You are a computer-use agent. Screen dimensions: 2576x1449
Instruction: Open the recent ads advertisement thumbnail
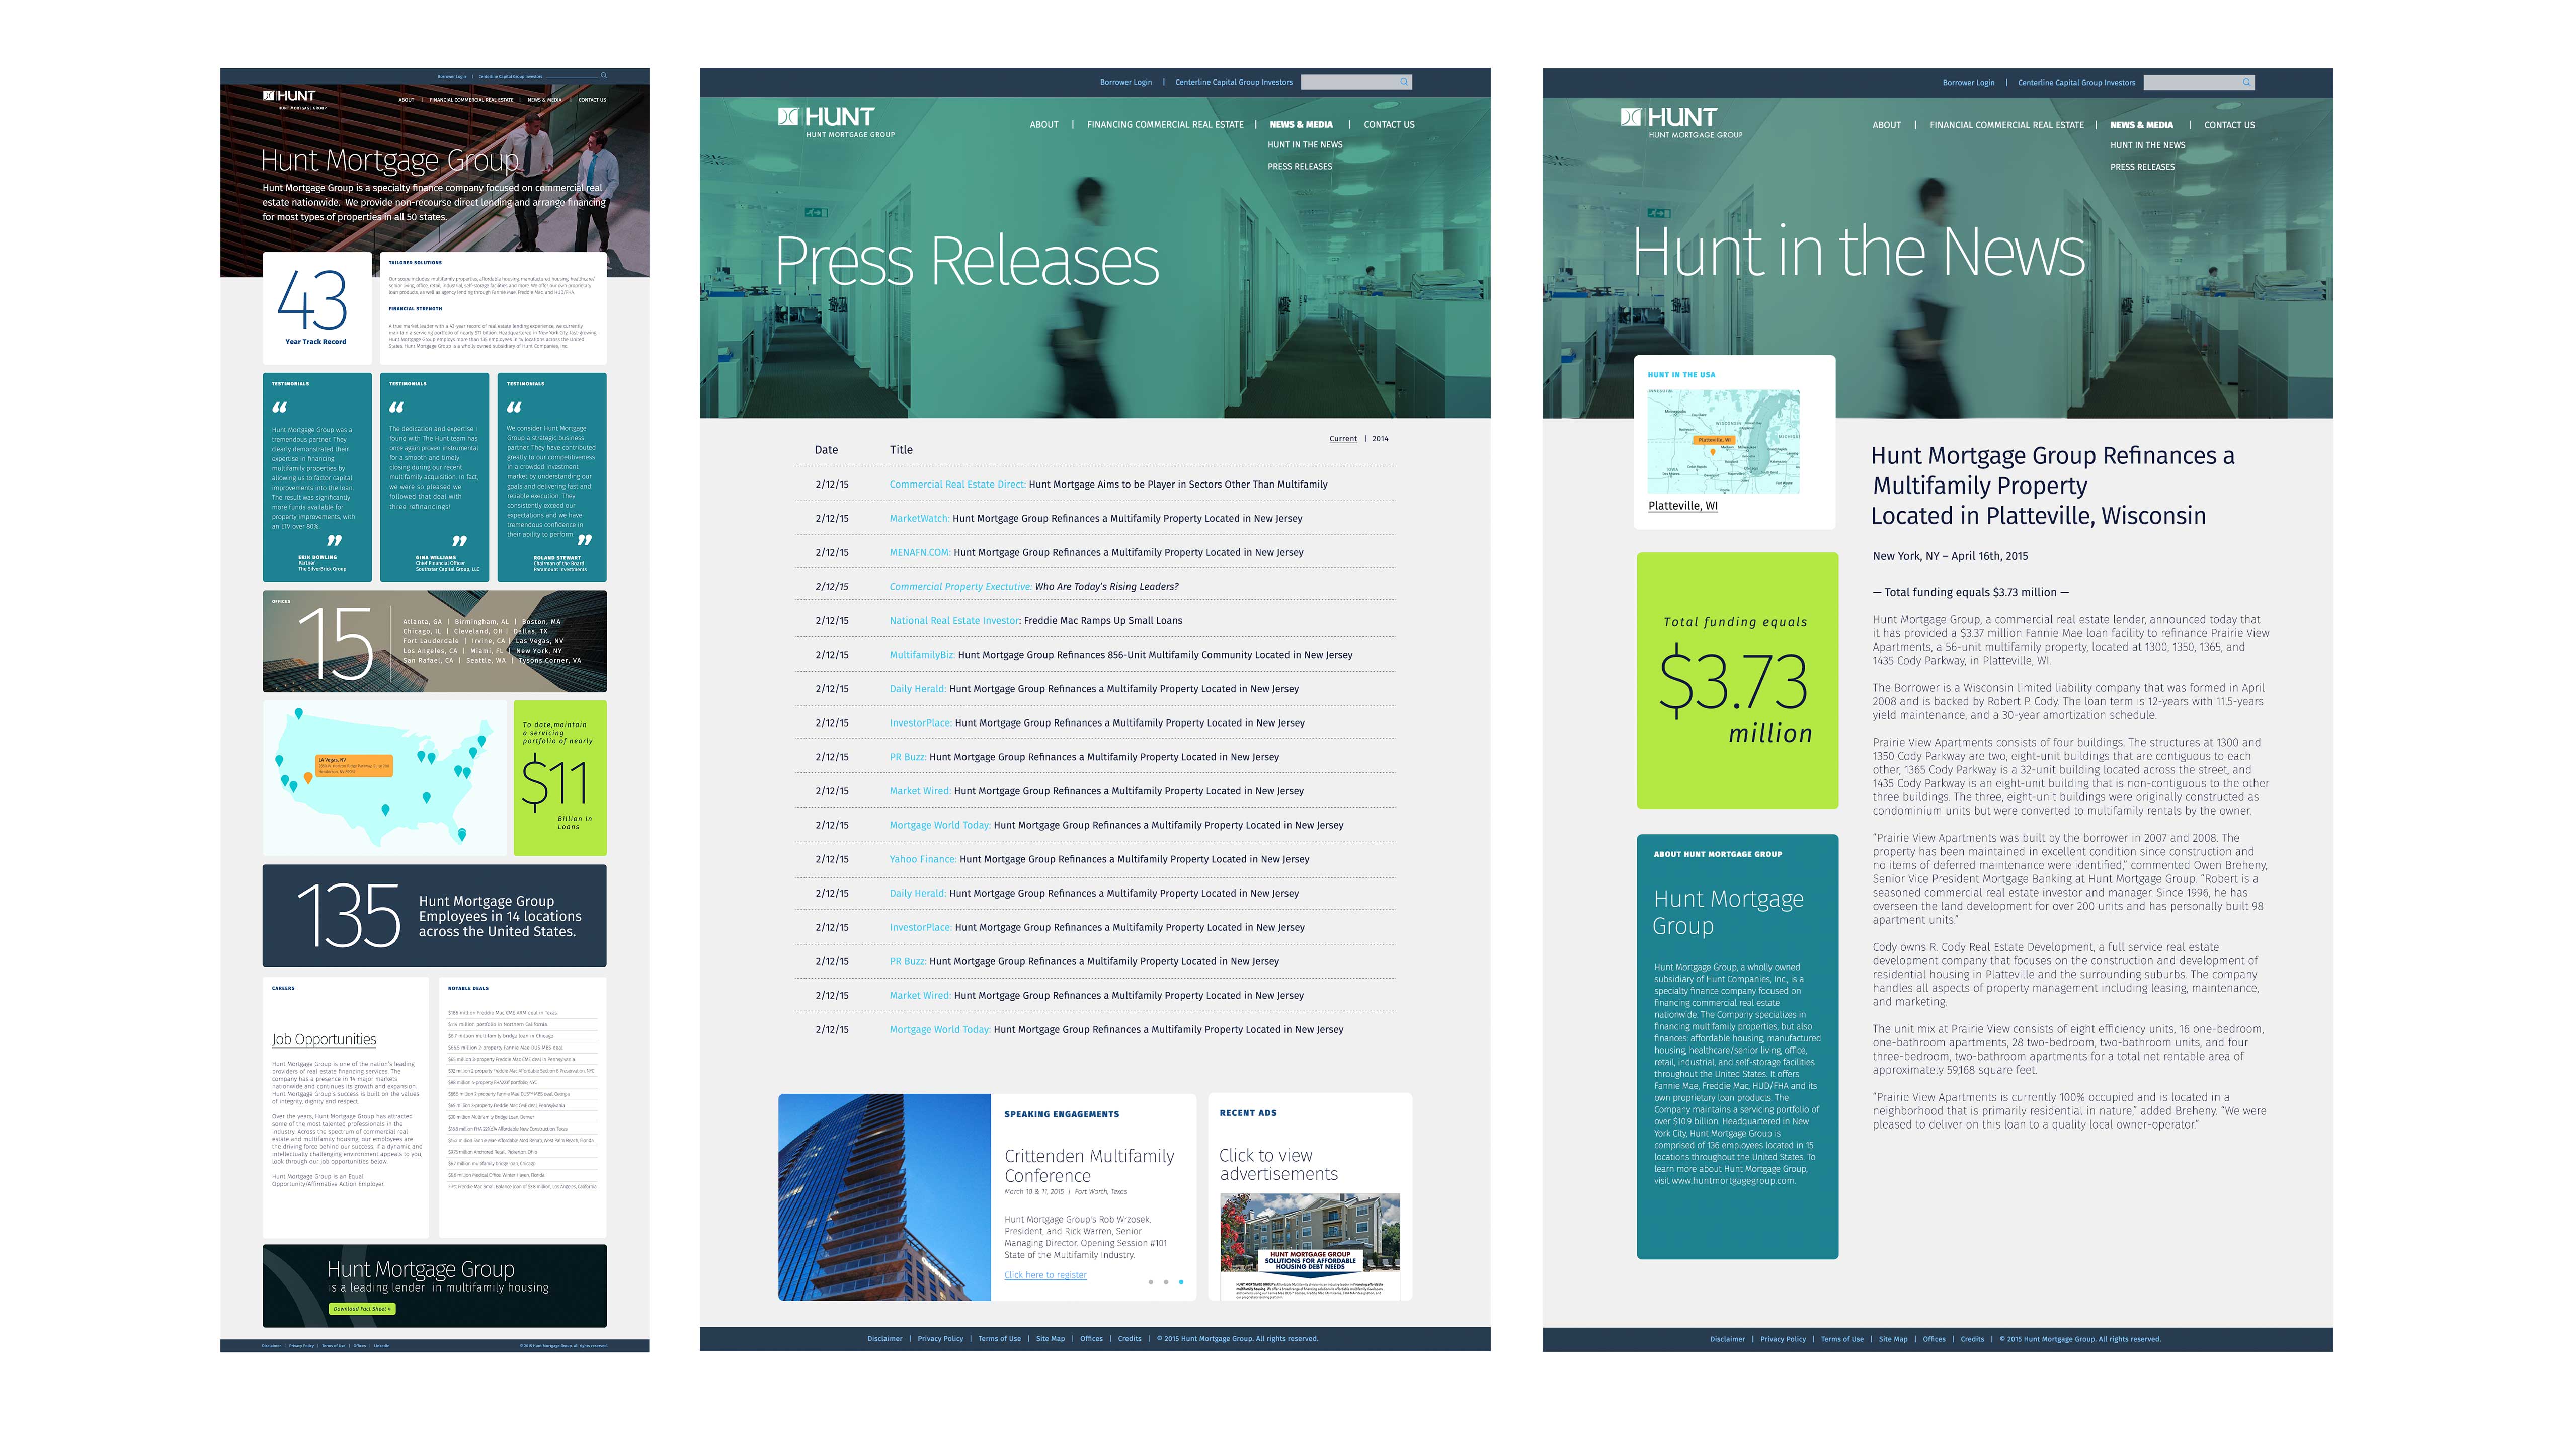tap(1310, 1246)
